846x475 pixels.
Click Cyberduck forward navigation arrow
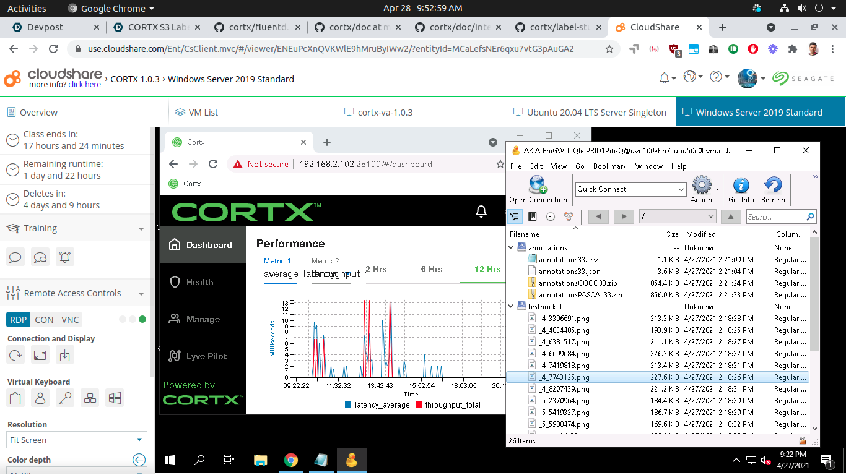tap(624, 216)
